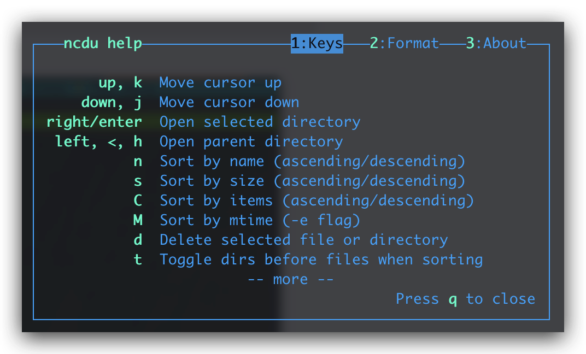Click the "Open selected directory" text
The width and height of the screenshot is (586, 354).
pos(260,122)
